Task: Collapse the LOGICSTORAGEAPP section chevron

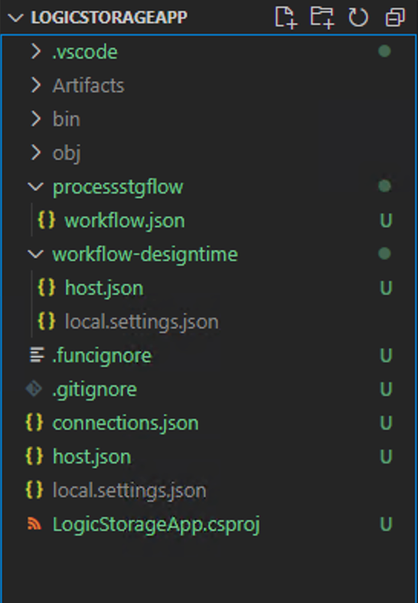Action: (15, 18)
